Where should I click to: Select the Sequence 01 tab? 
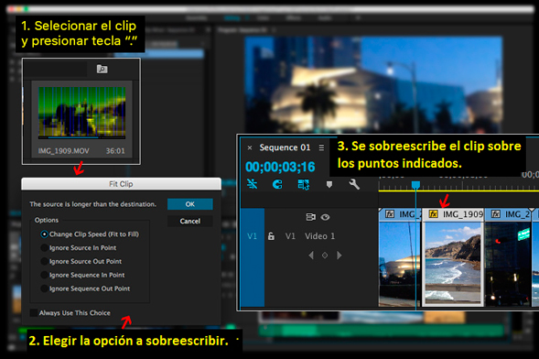click(x=285, y=147)
